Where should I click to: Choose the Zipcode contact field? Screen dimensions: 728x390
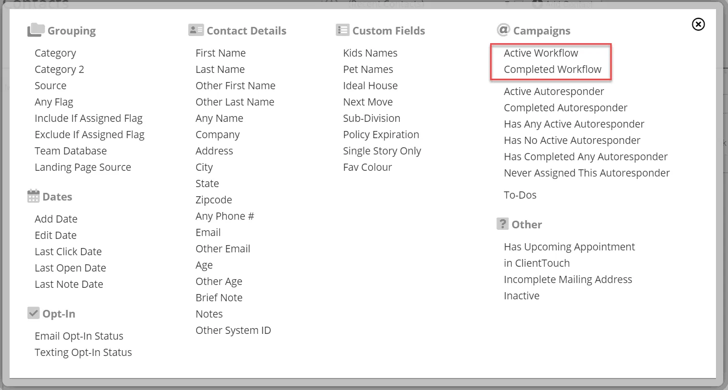pos(214,200)
